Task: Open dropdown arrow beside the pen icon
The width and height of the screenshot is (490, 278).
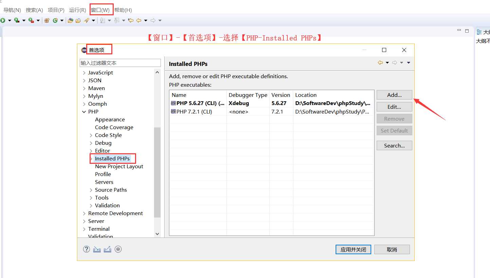Action: [x=93, y=20]
